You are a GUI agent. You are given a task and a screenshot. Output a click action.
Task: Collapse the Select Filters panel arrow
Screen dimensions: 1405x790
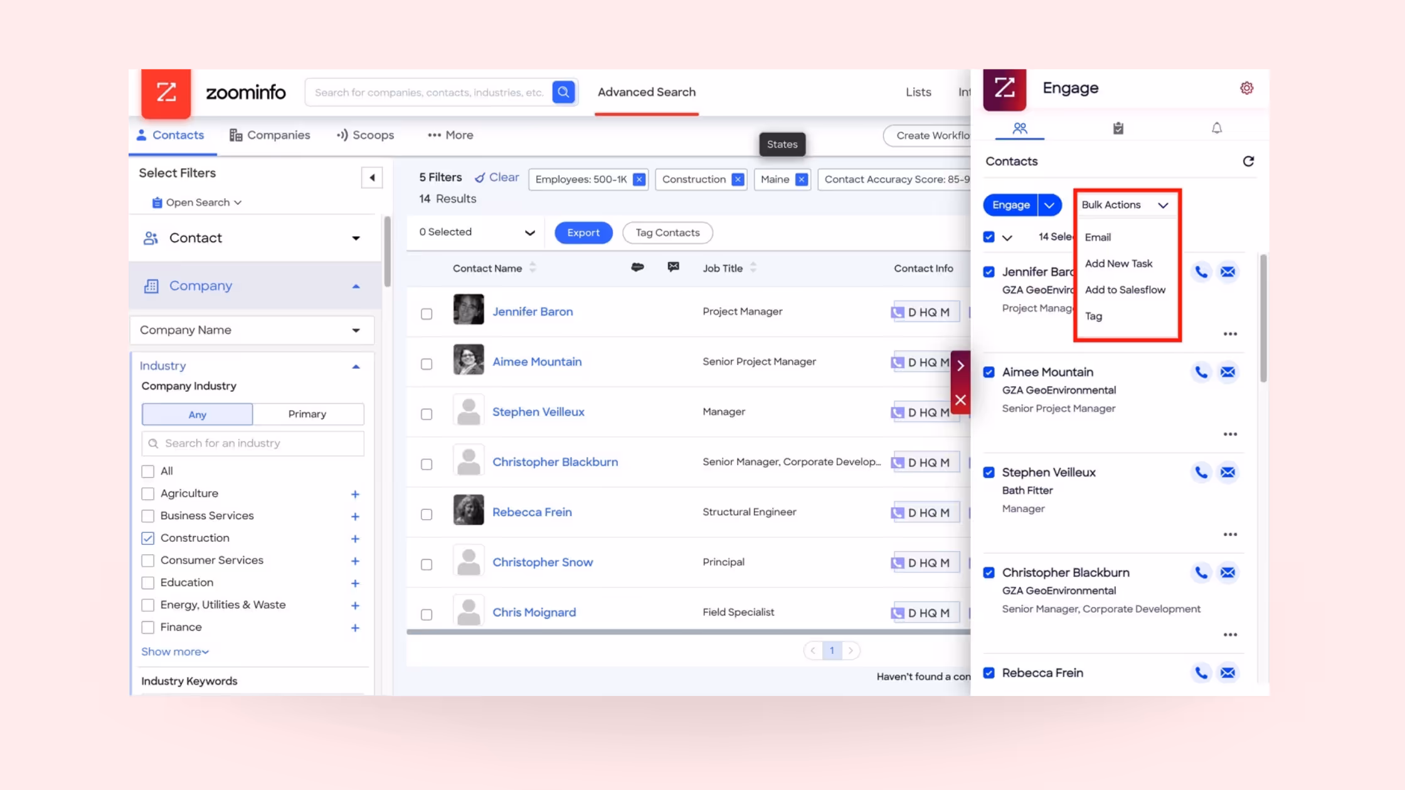tap(372, 178)
